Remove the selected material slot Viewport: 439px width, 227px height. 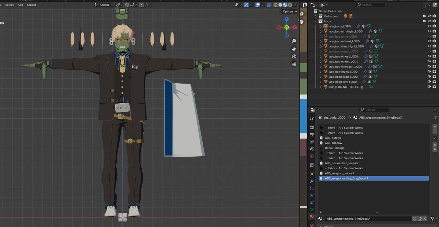[435, 131]
